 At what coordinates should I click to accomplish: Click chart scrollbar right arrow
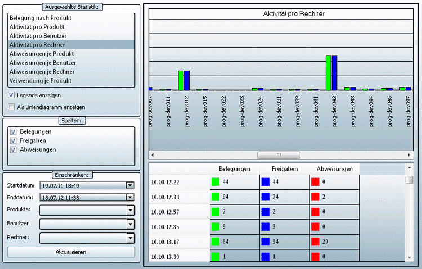(x=410, y=155)
